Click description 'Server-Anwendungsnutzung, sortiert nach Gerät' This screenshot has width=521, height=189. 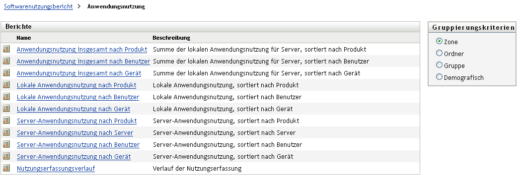(223, 157)
